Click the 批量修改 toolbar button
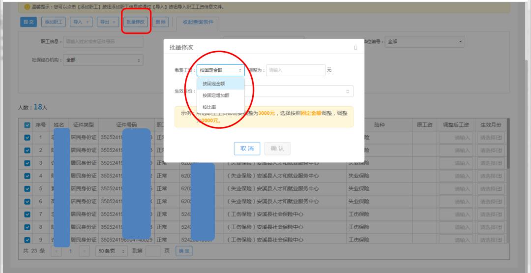 [x=136, y=22]
